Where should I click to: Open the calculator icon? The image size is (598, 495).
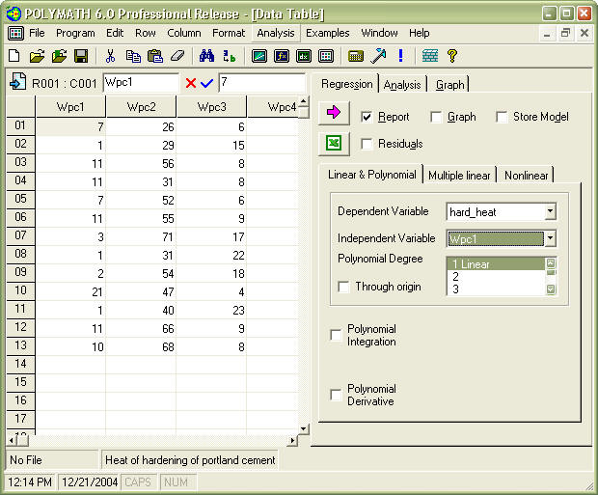pos(356,56)
